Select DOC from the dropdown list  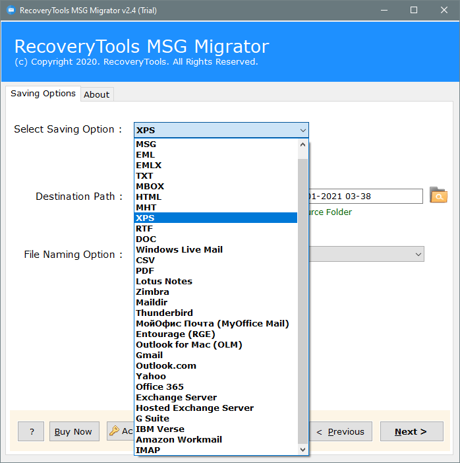[216, 239]
